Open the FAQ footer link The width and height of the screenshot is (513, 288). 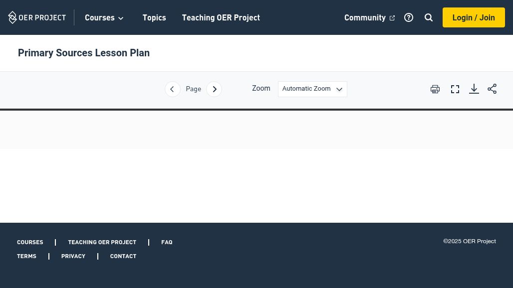pos(167,242)
